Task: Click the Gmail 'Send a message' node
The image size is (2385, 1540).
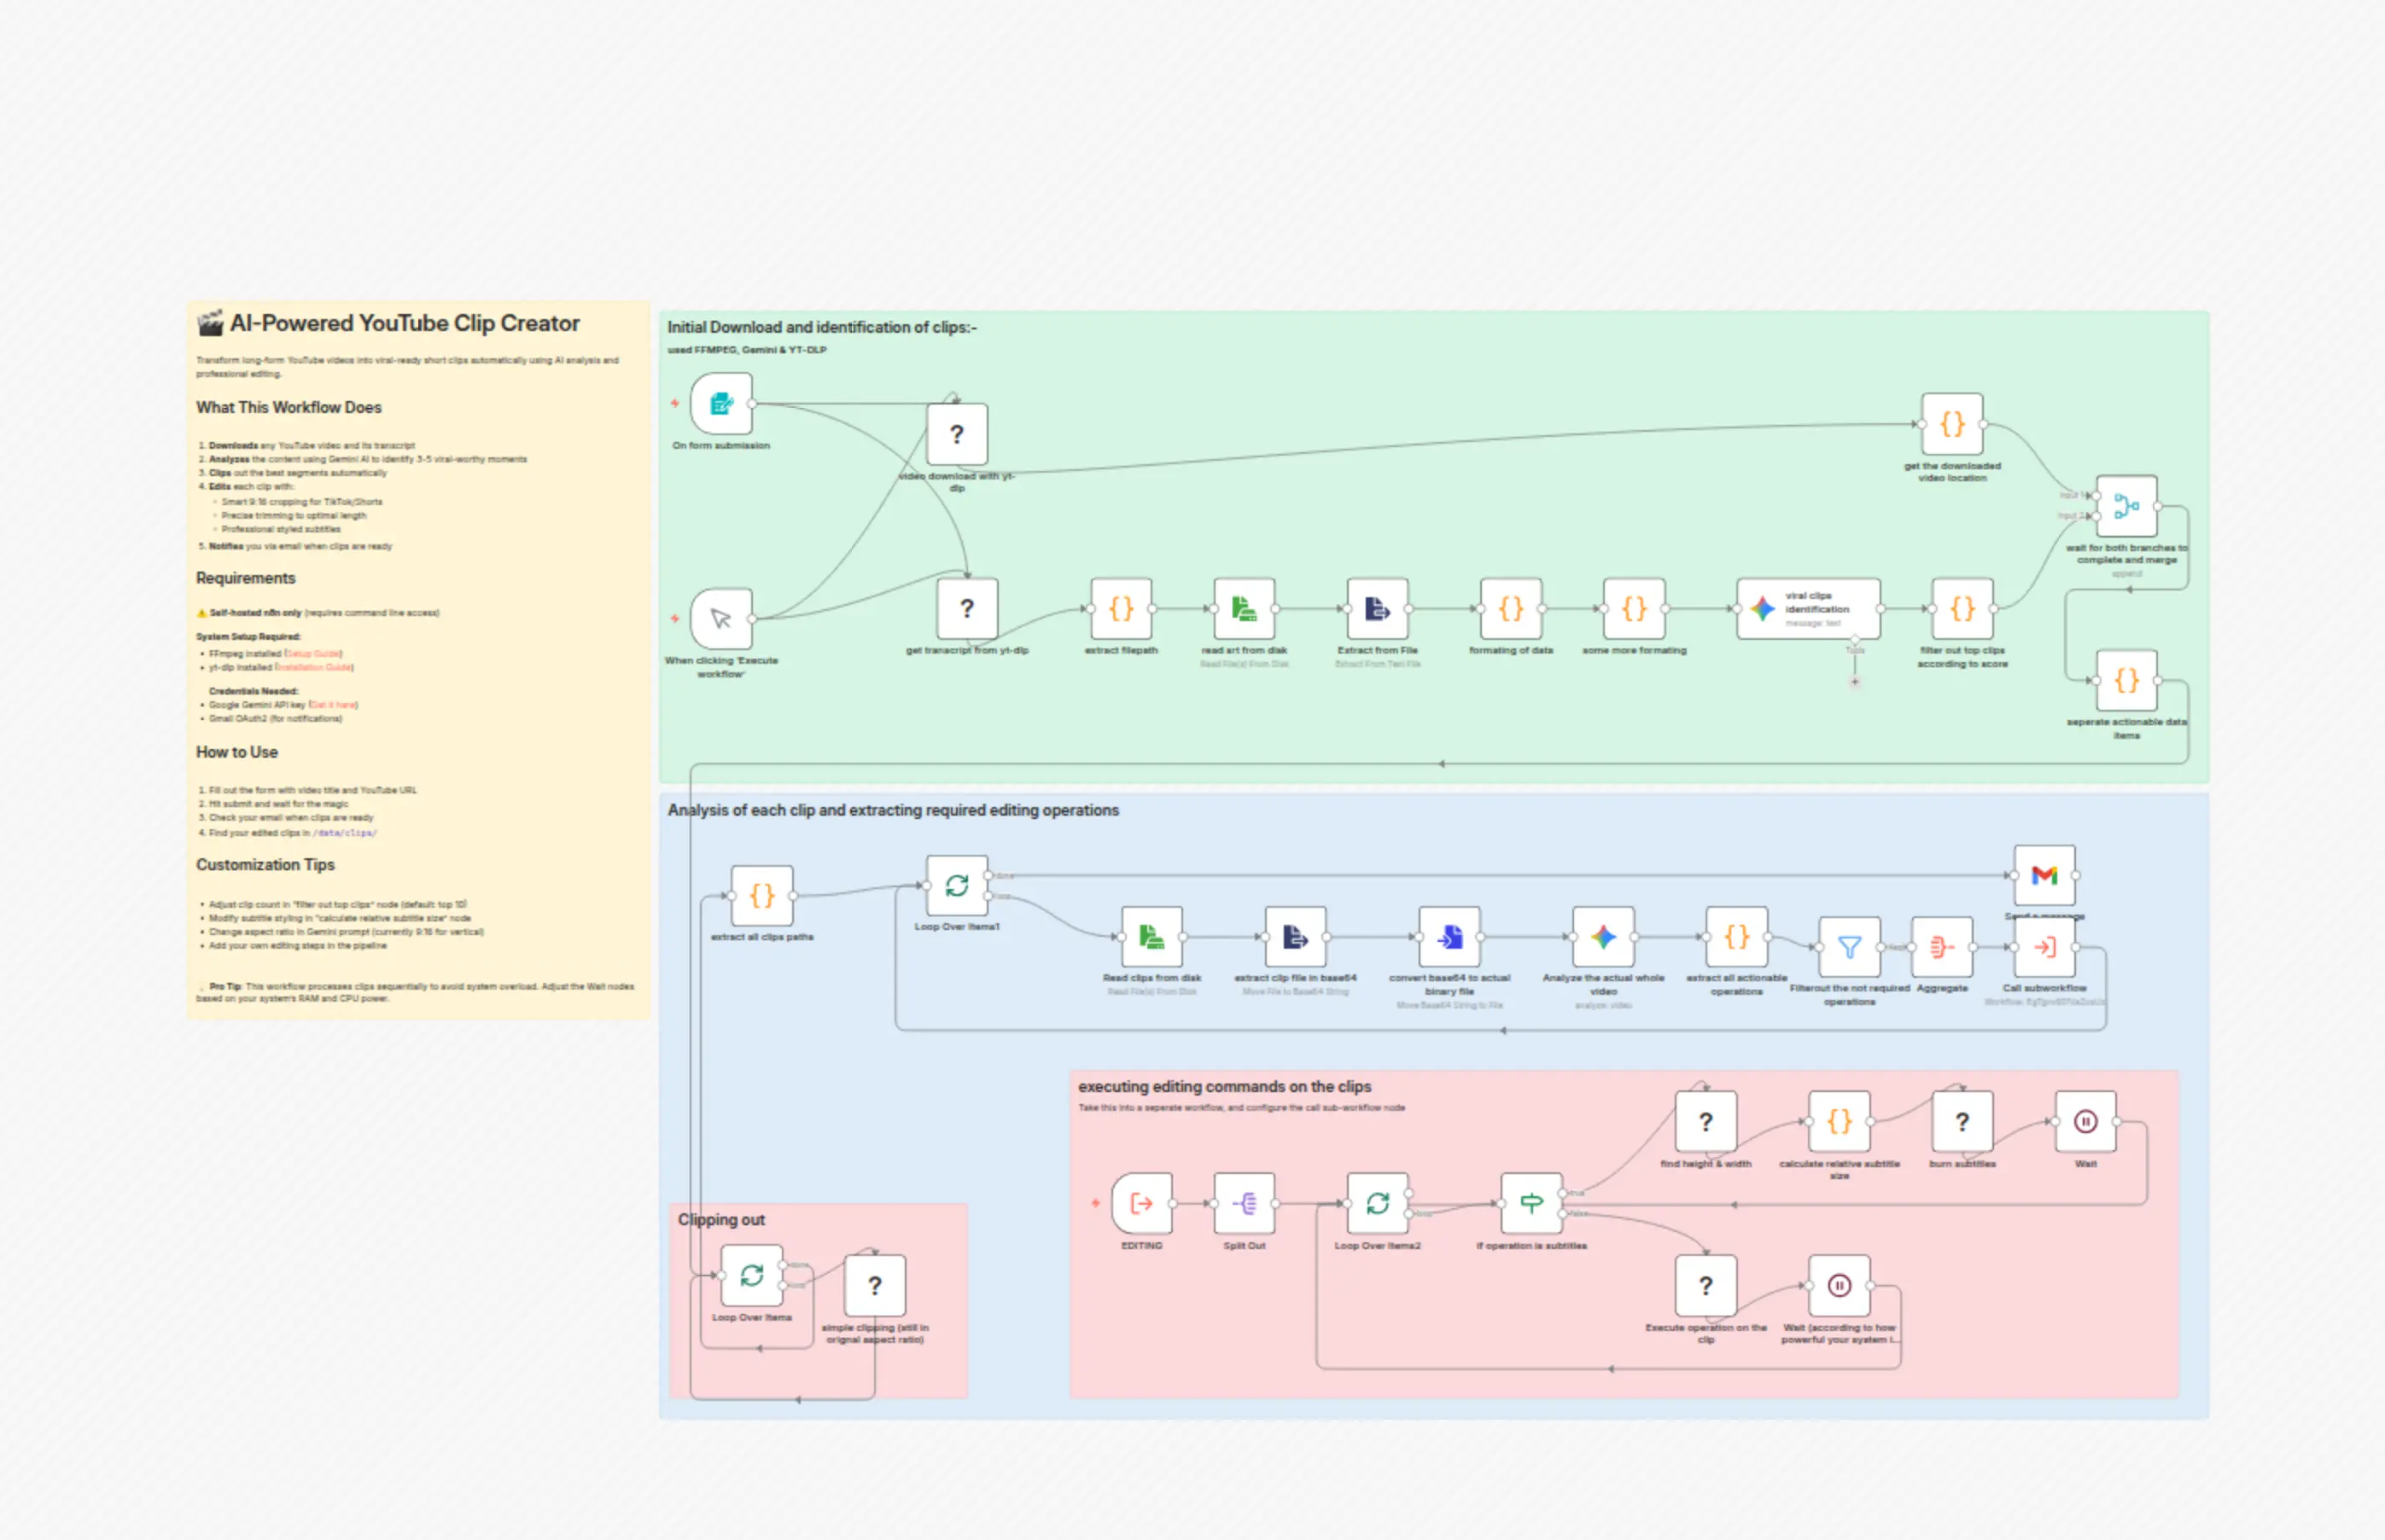Action: click(2044, 875)
